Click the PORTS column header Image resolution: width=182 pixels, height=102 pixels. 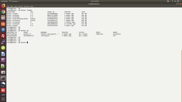[98, 32]
